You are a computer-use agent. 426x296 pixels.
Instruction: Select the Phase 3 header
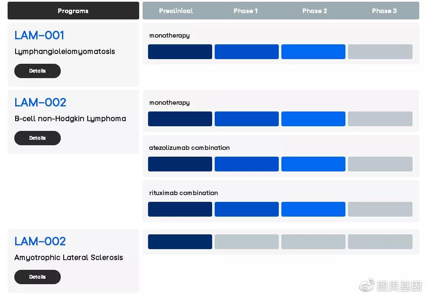(384, 11)
